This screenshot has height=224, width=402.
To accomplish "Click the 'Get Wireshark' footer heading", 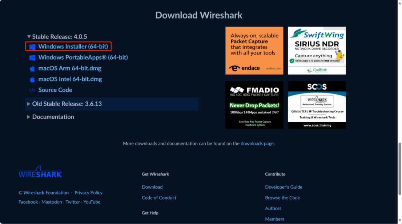I will (x=155, y=174).
